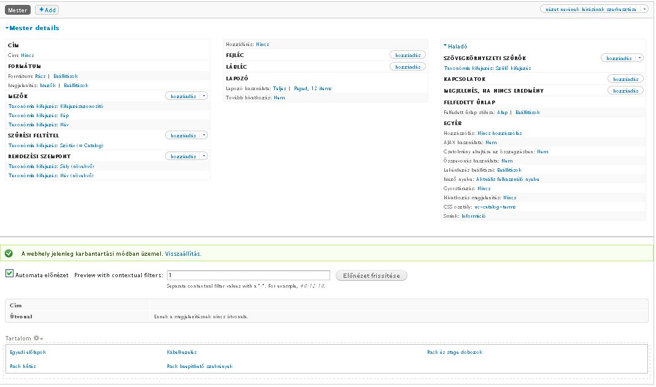Focus the Preview with contextual filters field

pos(249,276)
